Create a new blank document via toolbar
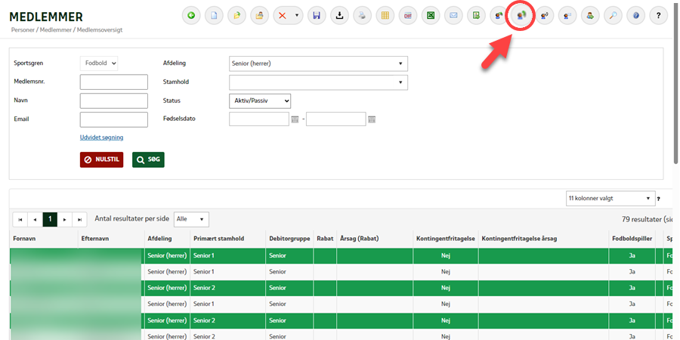 (x=214, y=16)
